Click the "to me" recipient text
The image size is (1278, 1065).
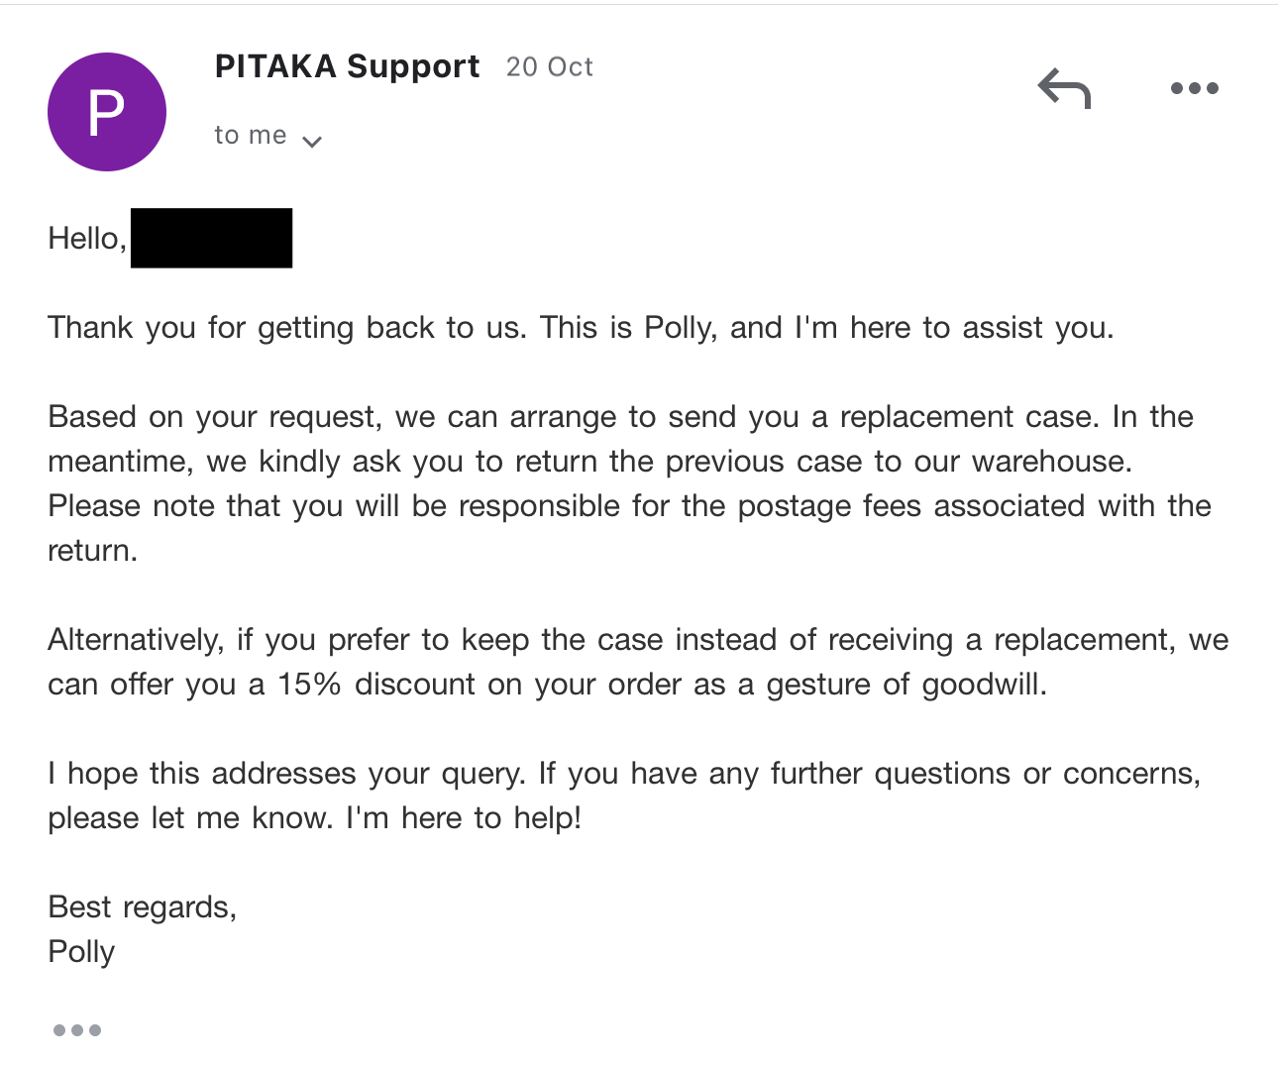click(251, 135)
